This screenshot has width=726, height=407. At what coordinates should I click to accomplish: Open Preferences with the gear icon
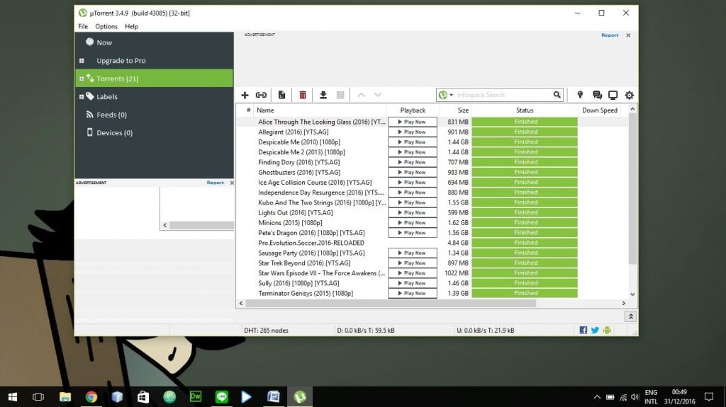[629, 95]
